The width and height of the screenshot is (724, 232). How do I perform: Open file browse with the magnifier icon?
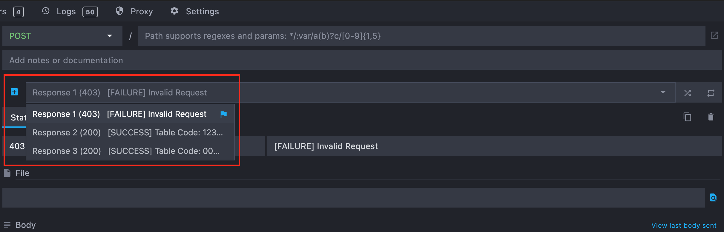tap(713, 197)
